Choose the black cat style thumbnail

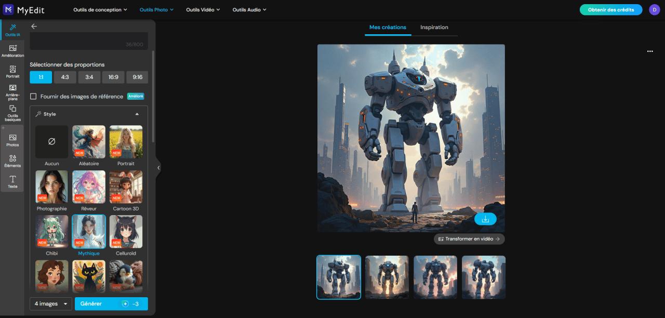[88, 276]
